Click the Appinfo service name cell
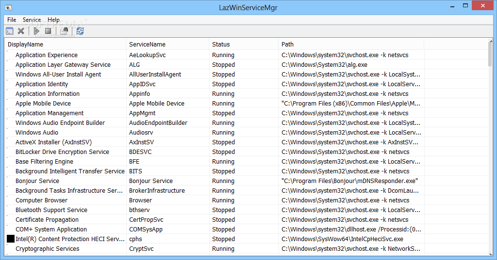This screenshot has width=497, height=260. pos(139,93)
